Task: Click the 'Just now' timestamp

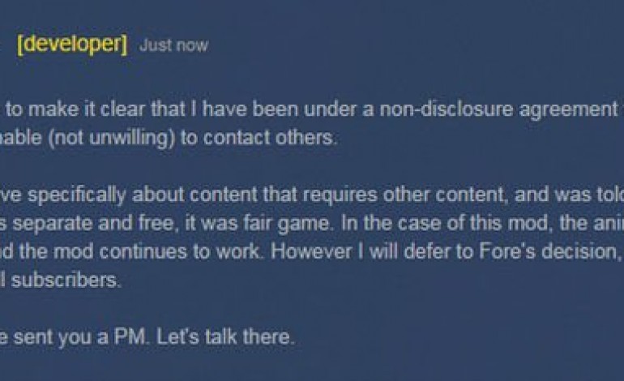Action: (x=173, y=46)
